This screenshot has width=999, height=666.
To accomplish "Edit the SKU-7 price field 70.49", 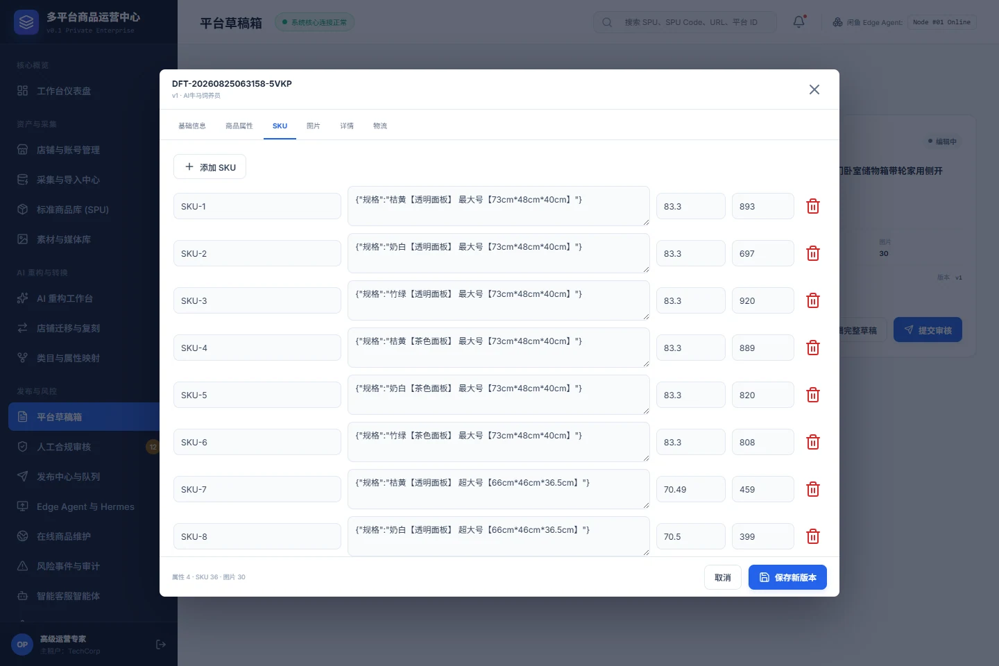I will (691, 489).
